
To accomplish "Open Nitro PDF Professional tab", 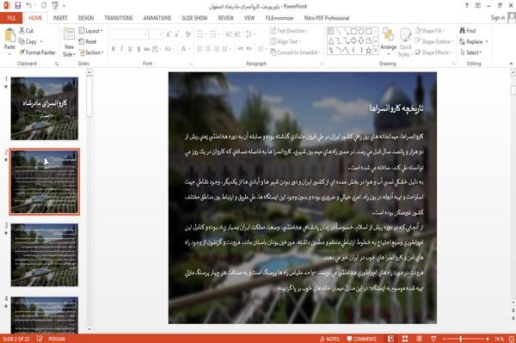I will click(327, 18).
